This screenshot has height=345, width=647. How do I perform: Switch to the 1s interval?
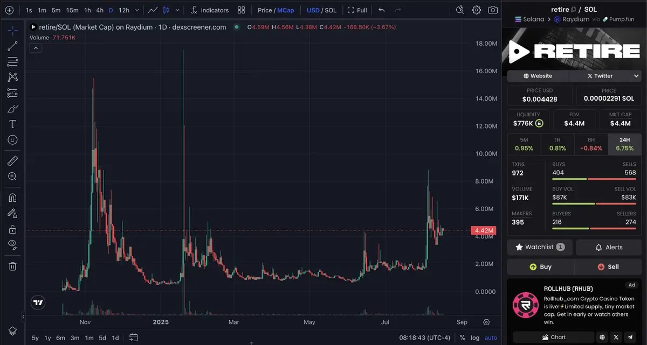tap(29, 10)
